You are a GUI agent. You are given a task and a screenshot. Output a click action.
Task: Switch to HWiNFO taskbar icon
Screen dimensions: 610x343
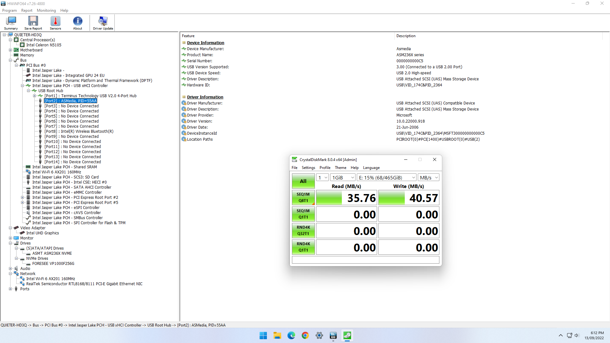333,335
